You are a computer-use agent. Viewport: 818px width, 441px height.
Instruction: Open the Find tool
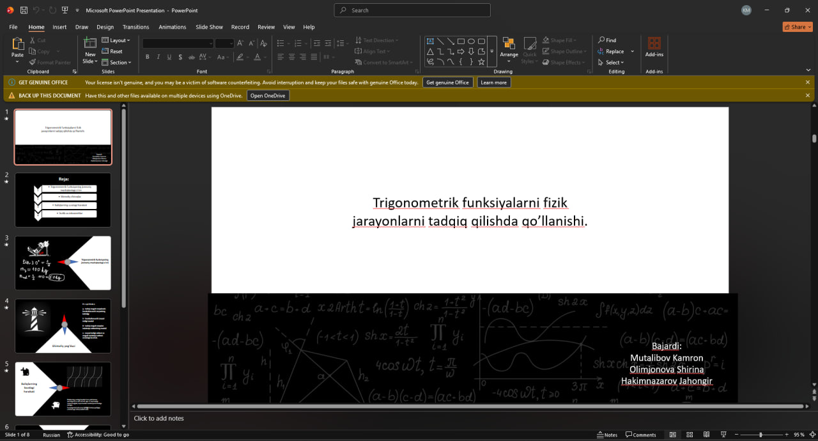[607, 40]
